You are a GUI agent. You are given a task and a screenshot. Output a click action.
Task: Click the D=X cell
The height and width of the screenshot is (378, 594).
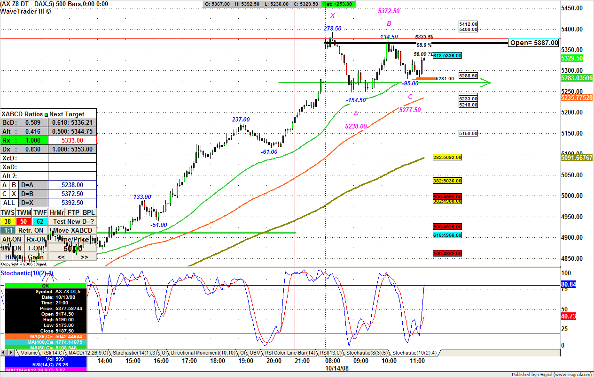point(34,203)
